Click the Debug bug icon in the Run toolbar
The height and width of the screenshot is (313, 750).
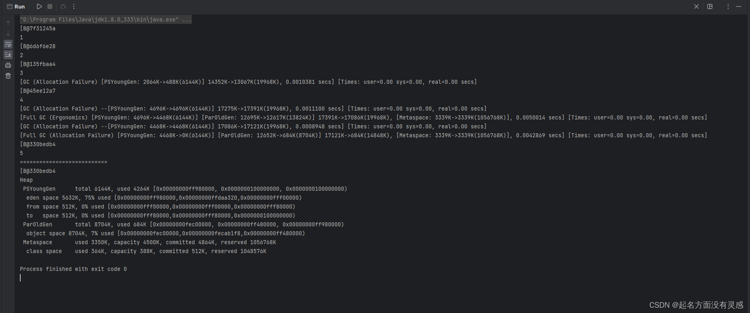click(63, 6)
